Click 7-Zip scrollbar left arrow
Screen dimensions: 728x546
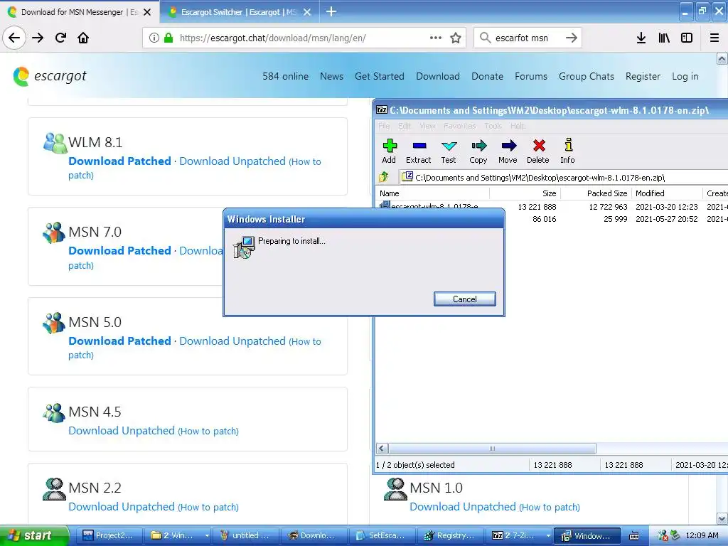pos(382,449)
